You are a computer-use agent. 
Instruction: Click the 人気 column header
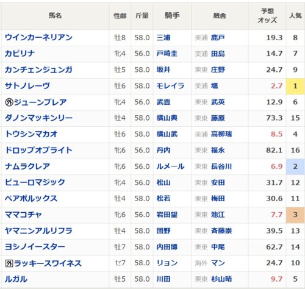(x=295, y=16)
